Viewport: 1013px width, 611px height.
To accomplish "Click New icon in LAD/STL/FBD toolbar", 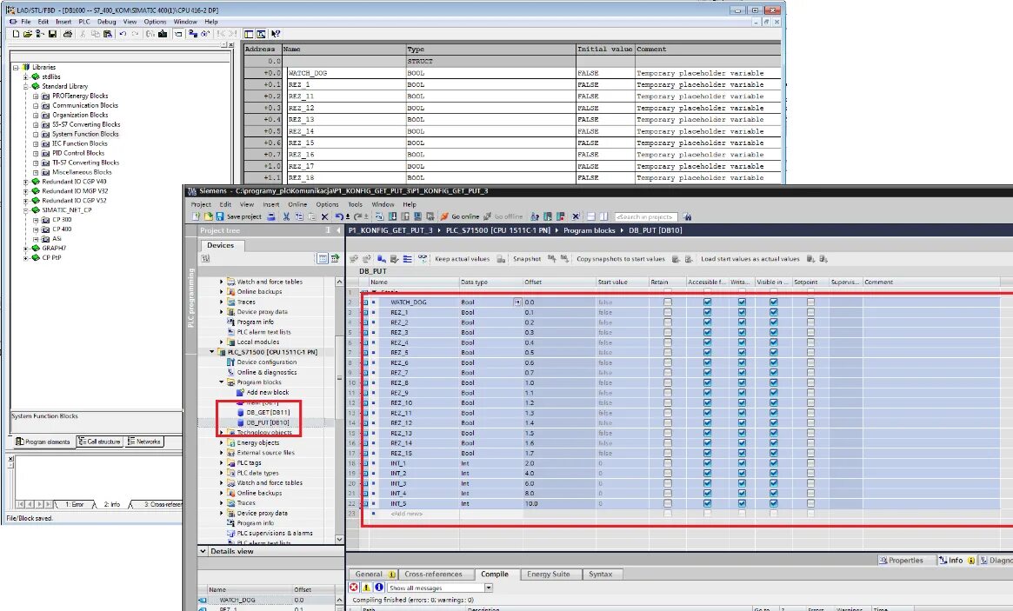I will coord(16,34).
